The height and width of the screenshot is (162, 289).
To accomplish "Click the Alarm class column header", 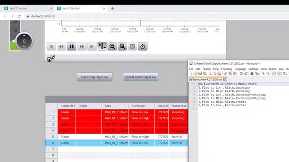I will pos(66,106).
